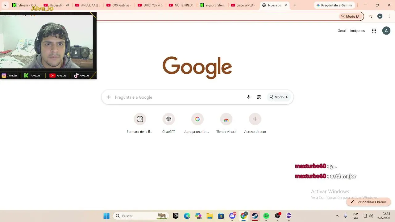
Task: Switch to the DUKI, YSY A tab
Action: coord(150,5)
